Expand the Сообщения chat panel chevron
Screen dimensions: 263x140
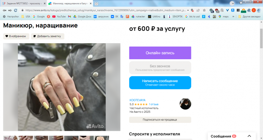pyautogui.click(x=249, y=136)
